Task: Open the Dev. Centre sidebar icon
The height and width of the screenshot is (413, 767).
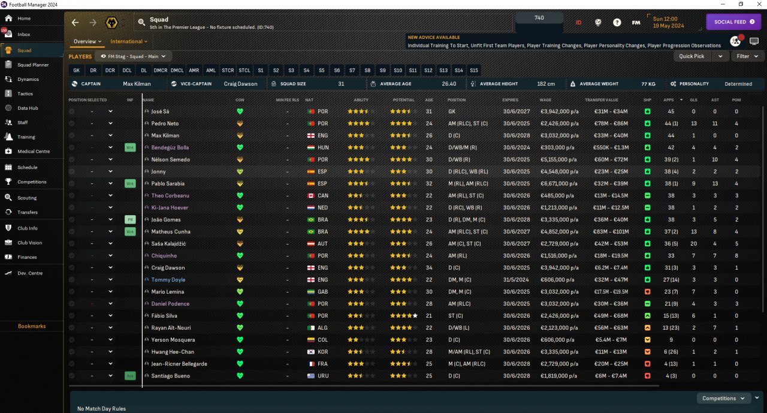Action: coord(8,273)
